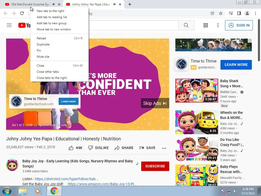Go back with the browser back arrow

click(6, 13)
